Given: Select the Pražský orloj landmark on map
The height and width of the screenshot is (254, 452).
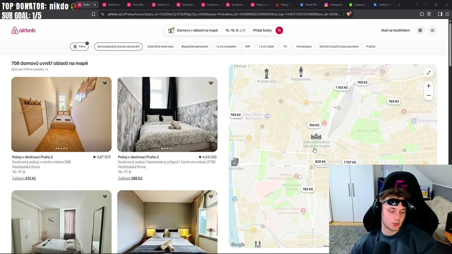Looking at the screenshot, I should pos(267,74).
